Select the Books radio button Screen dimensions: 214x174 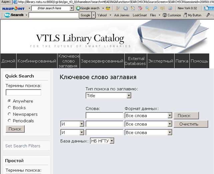pyautogui.click(x=9, y=108)
